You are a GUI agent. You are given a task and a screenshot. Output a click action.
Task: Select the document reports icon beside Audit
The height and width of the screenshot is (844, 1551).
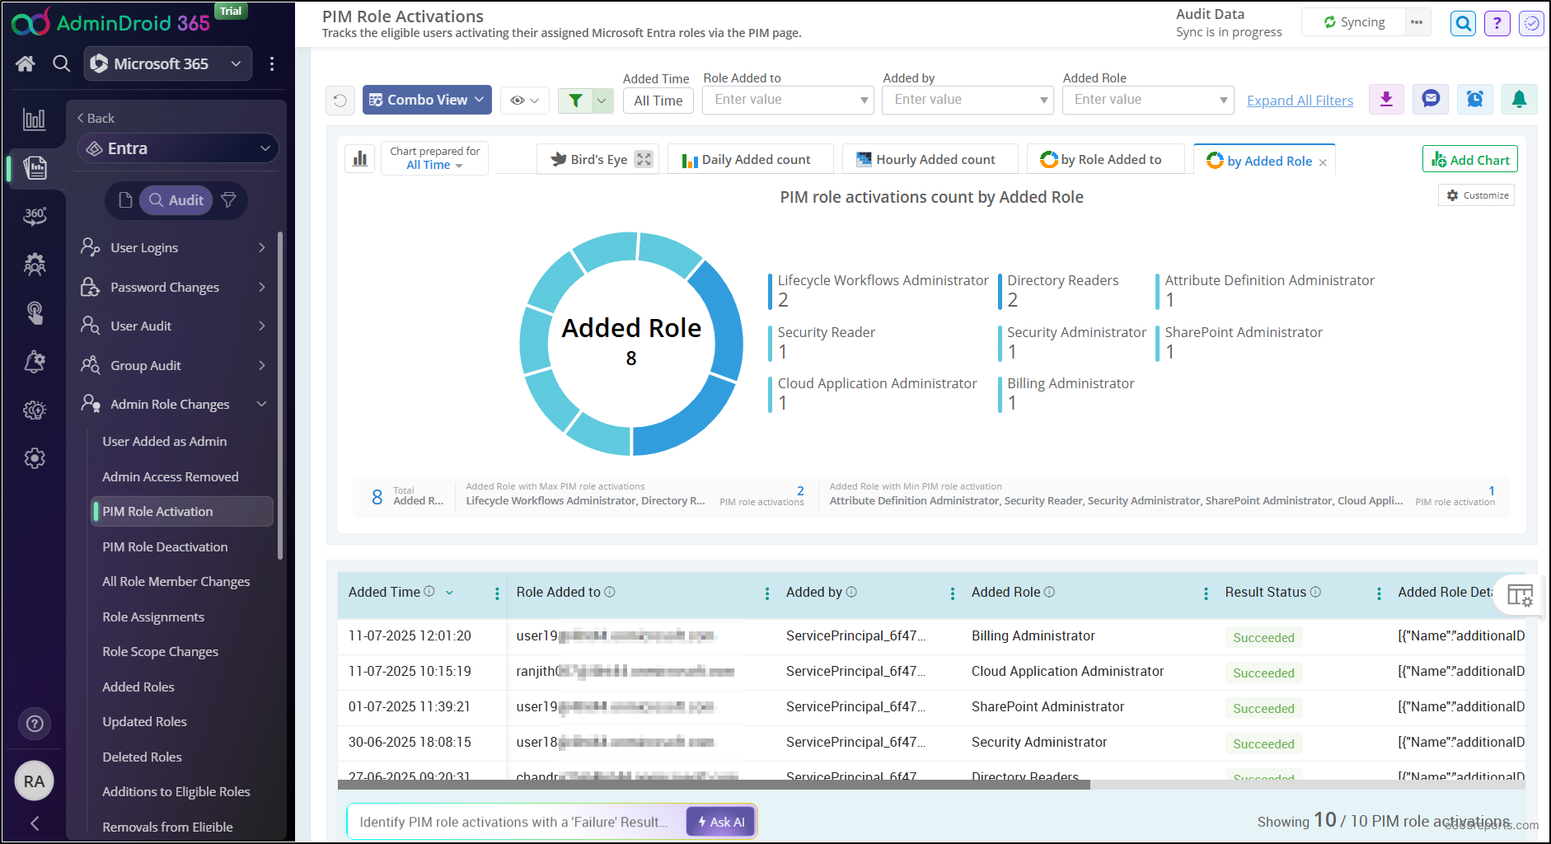125,200
